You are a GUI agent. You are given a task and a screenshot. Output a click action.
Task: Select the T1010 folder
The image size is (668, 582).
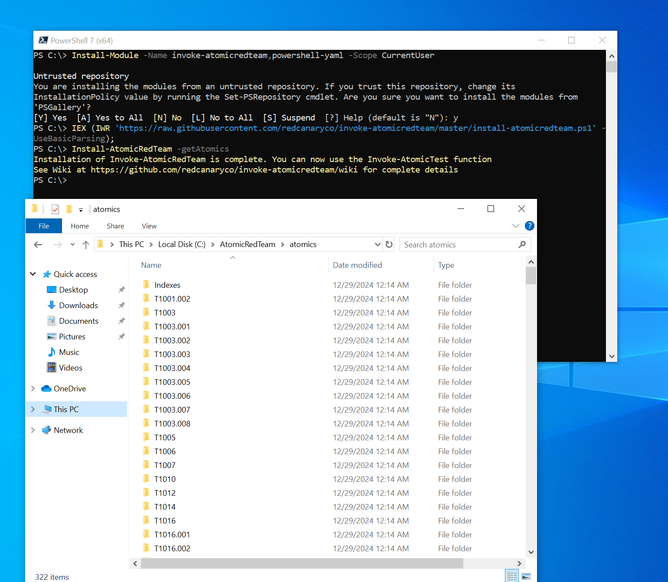[x=165, y=479]
